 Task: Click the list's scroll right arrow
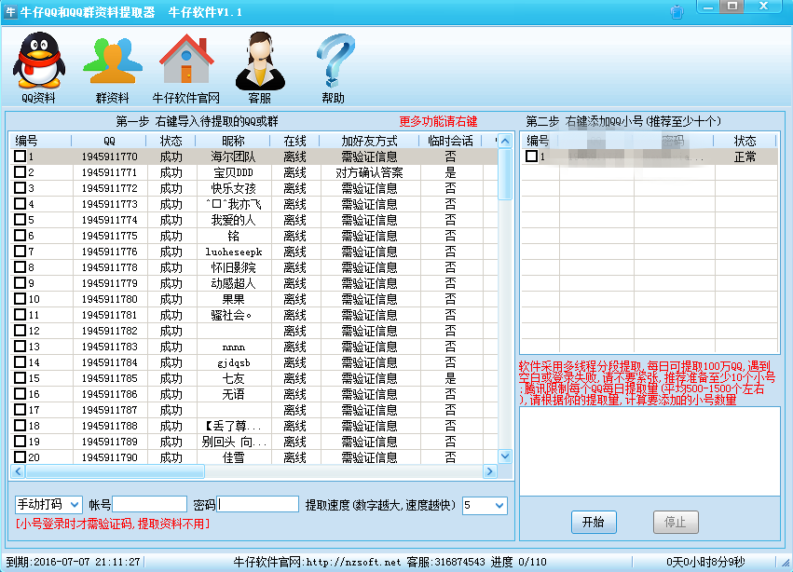pos(489,472)
